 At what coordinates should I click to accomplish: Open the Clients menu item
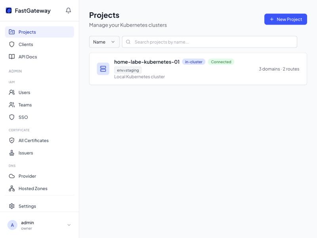39,44
